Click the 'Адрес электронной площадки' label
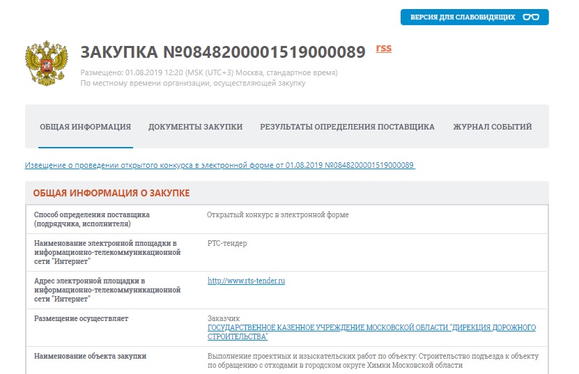579x374 pixels. point(107,290)
